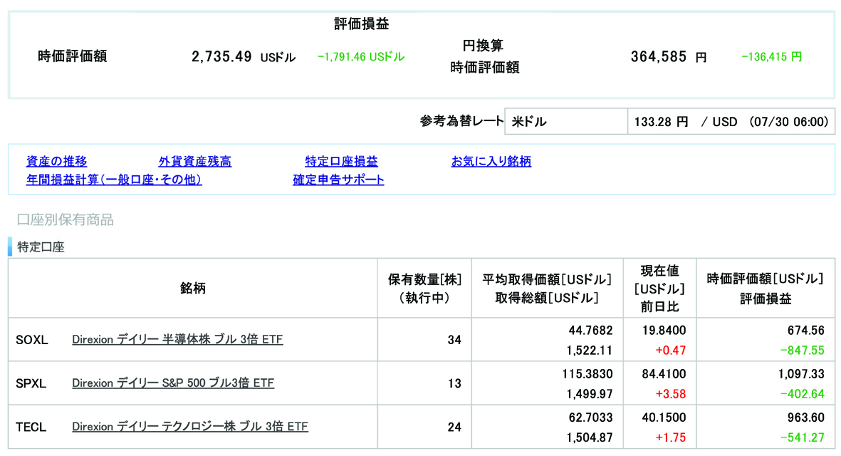Click the 特定口座 section heading
This screenshot has height=456, width=841.
tap(41, 247)
